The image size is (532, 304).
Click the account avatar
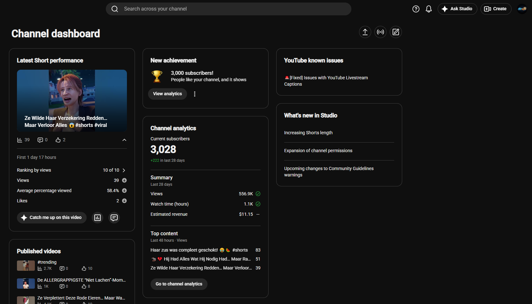522,9
